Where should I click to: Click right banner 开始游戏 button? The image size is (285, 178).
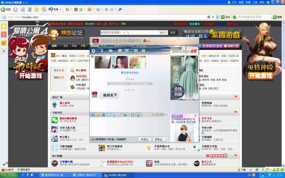[x=260, y=75]
